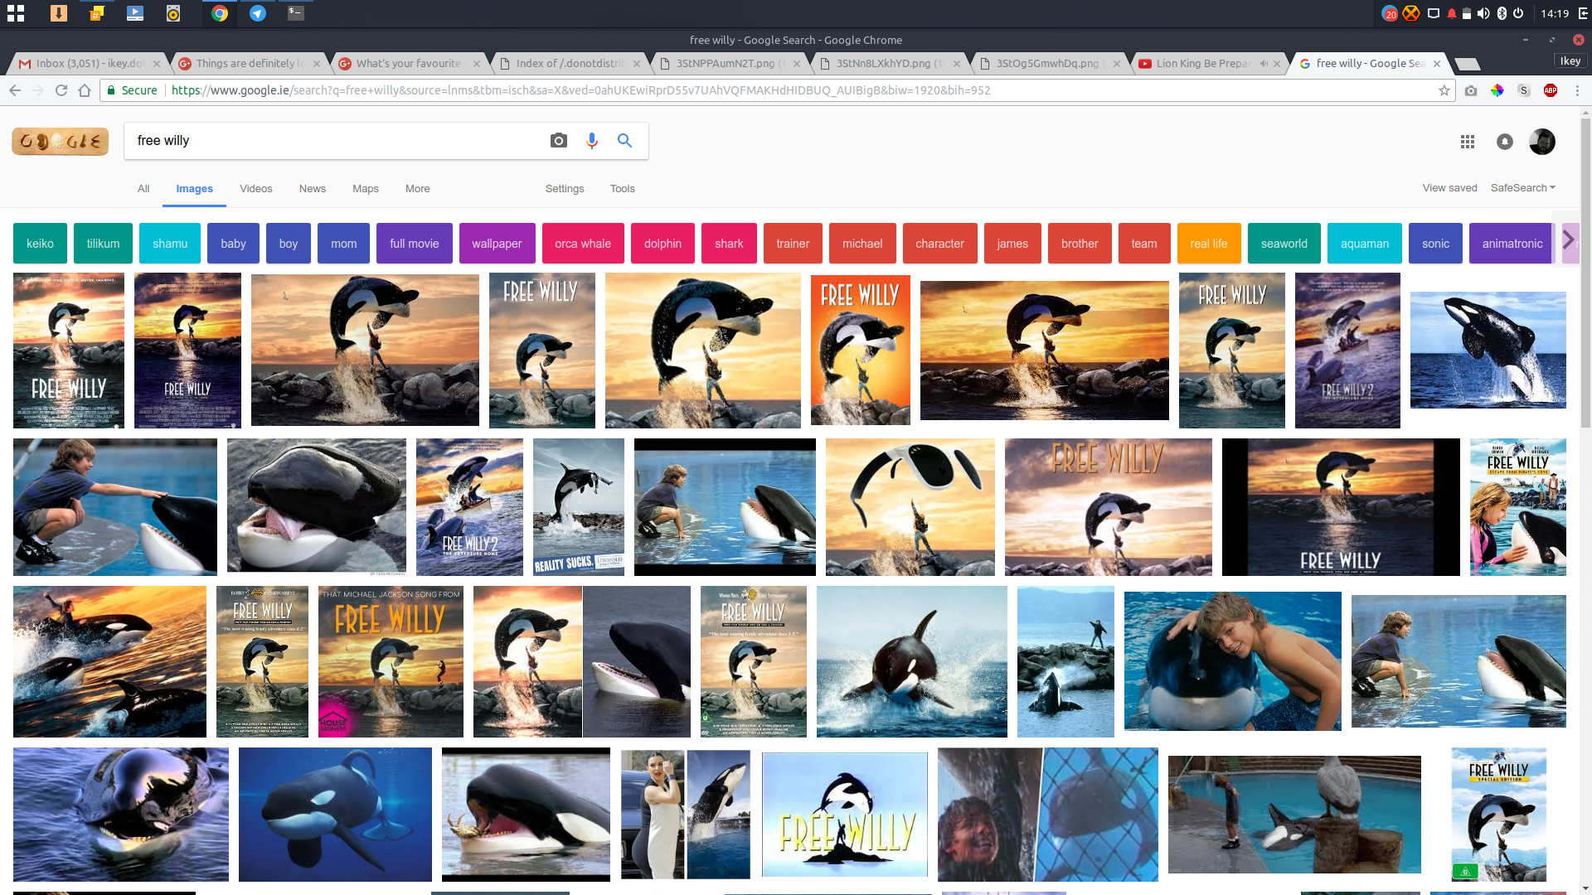This screenshot has width=1592, height=895.
Task: Filter results by full movie chip
Action: (415, 244)
